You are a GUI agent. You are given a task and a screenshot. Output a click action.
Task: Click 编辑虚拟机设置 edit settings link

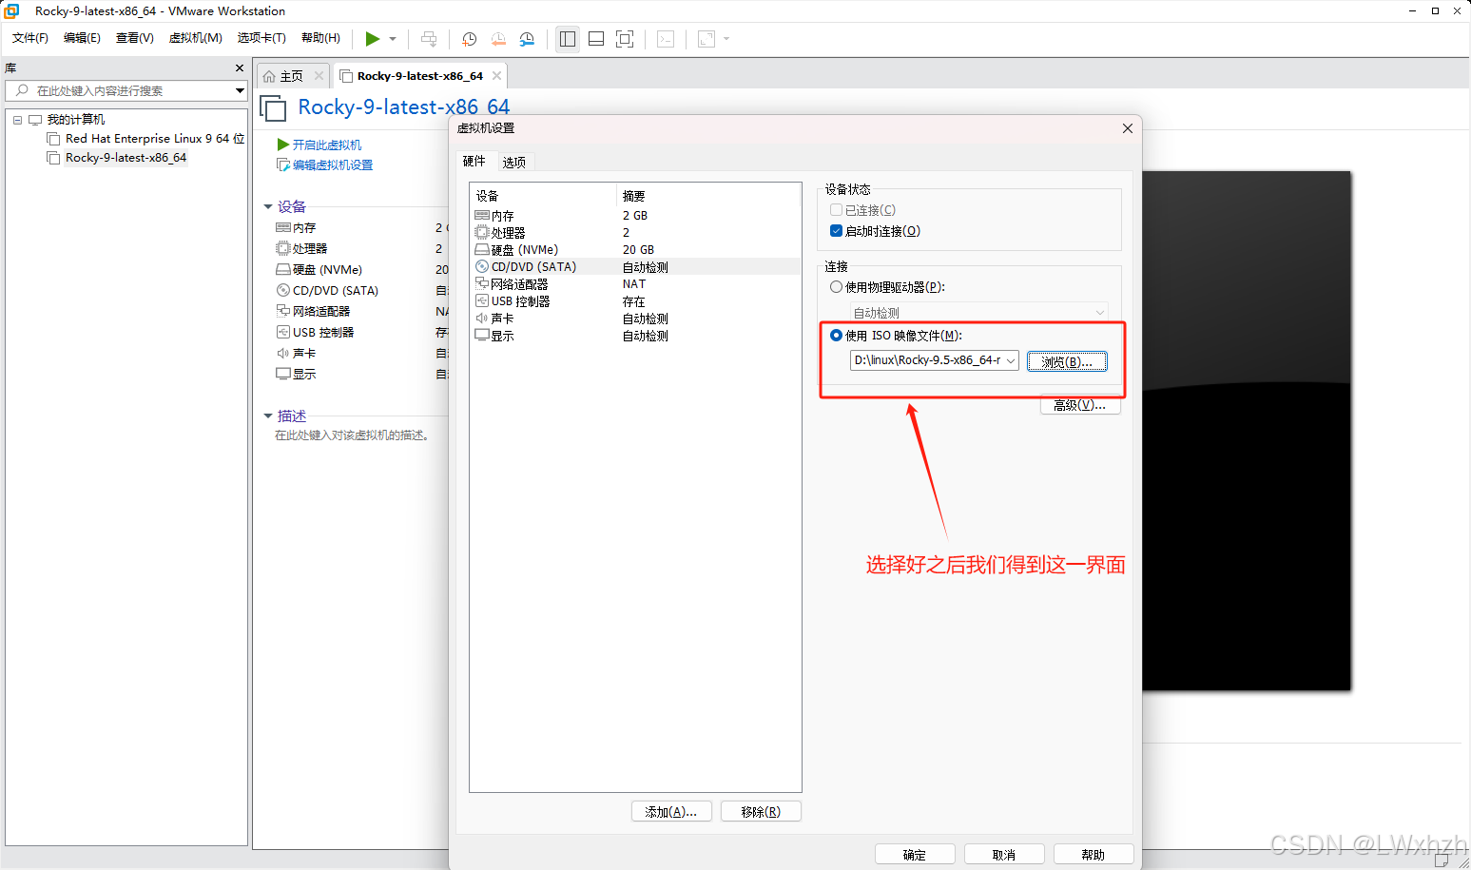324,165
